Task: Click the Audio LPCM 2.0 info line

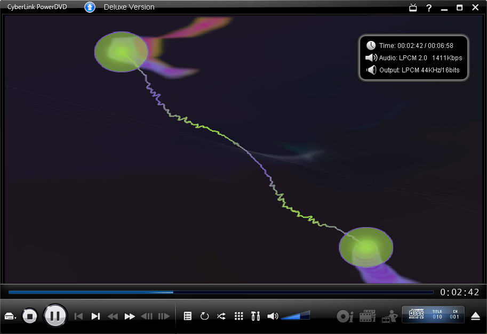Action: (x=414, y=58)
